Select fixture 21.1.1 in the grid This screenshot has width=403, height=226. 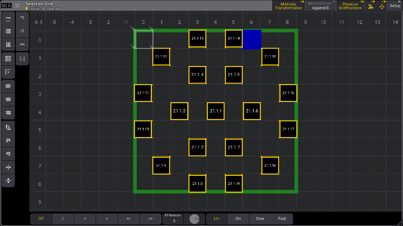point(215,111)
